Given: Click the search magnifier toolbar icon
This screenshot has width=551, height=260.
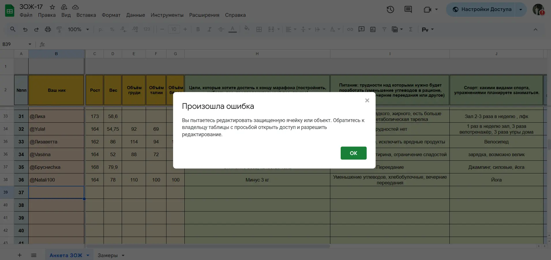Looking at the screenshot, I should [13, 29].
